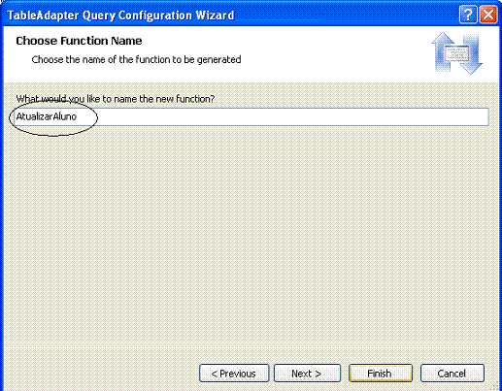Focus the function name text box
Screen dimensions: 502x391
tap(251, 116)
